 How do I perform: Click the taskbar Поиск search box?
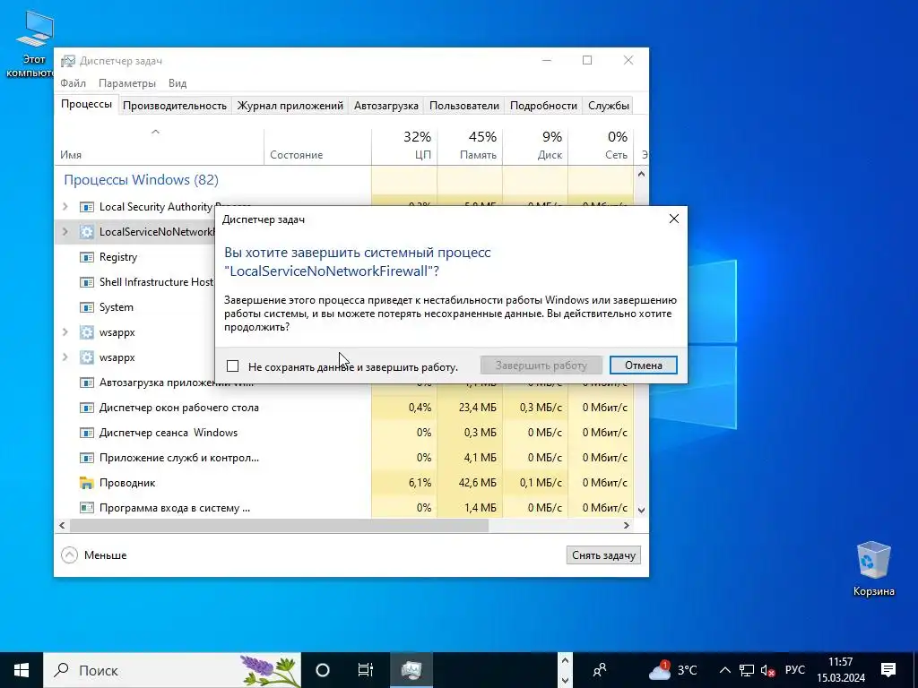[172, 670]
